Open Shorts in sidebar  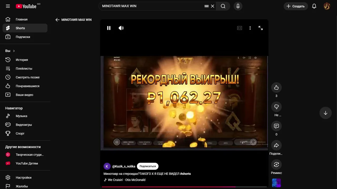coord(25,28)
